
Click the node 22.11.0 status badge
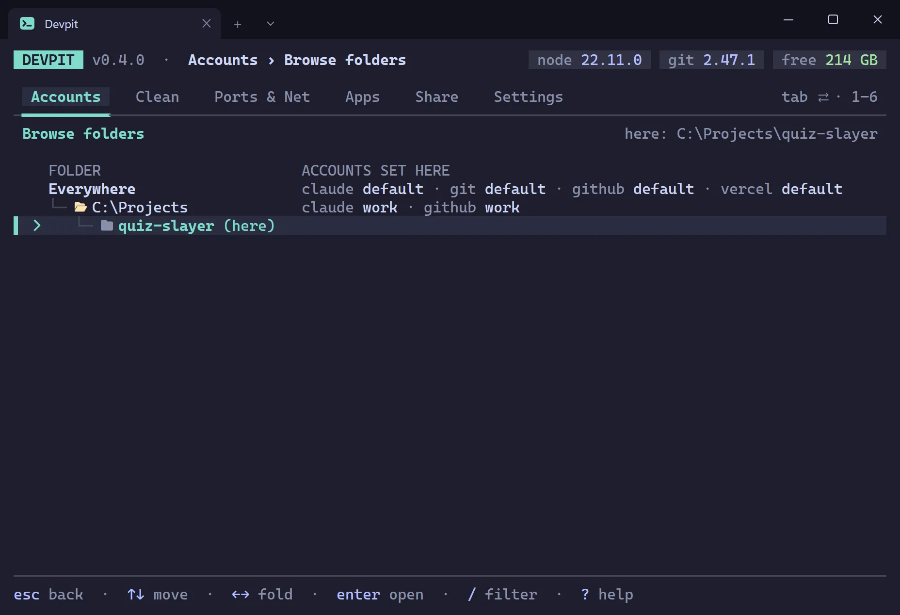click(x=590, y=60)
